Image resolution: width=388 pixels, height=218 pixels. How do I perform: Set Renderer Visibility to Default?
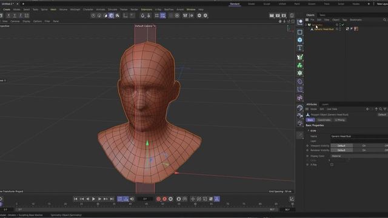(341, 150)
